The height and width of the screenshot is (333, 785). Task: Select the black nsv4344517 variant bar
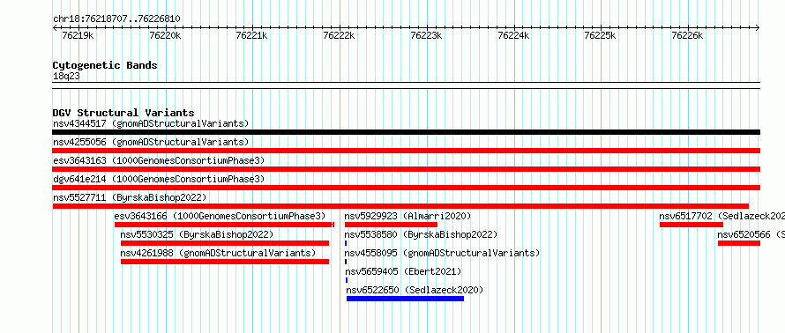coord(407,132)
